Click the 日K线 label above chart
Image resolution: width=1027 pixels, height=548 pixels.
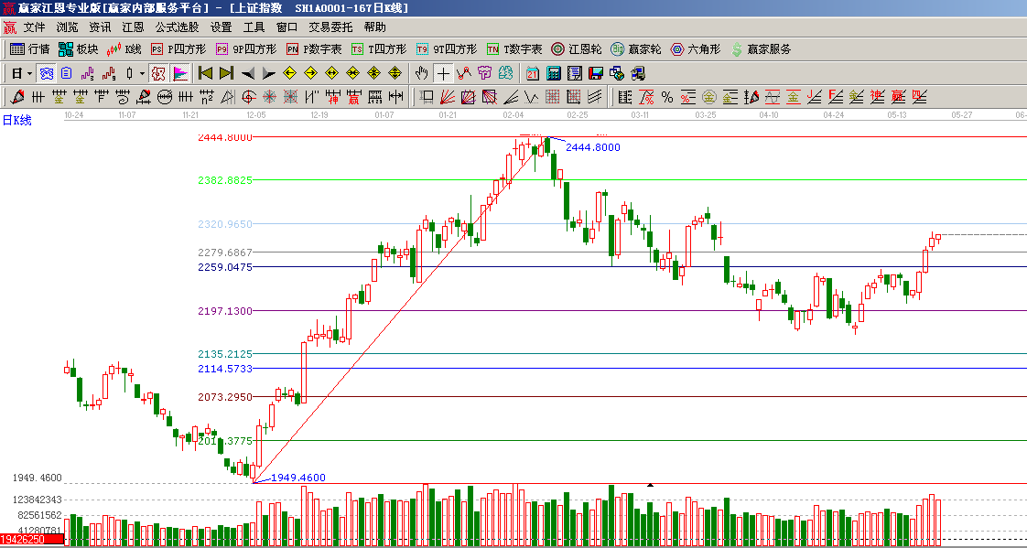[x=16, y=120]
